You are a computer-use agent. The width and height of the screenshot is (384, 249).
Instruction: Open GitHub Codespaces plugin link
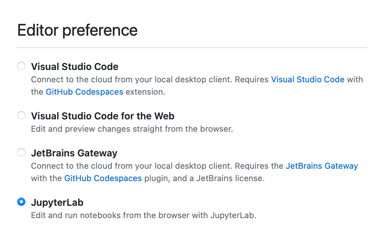103,178
